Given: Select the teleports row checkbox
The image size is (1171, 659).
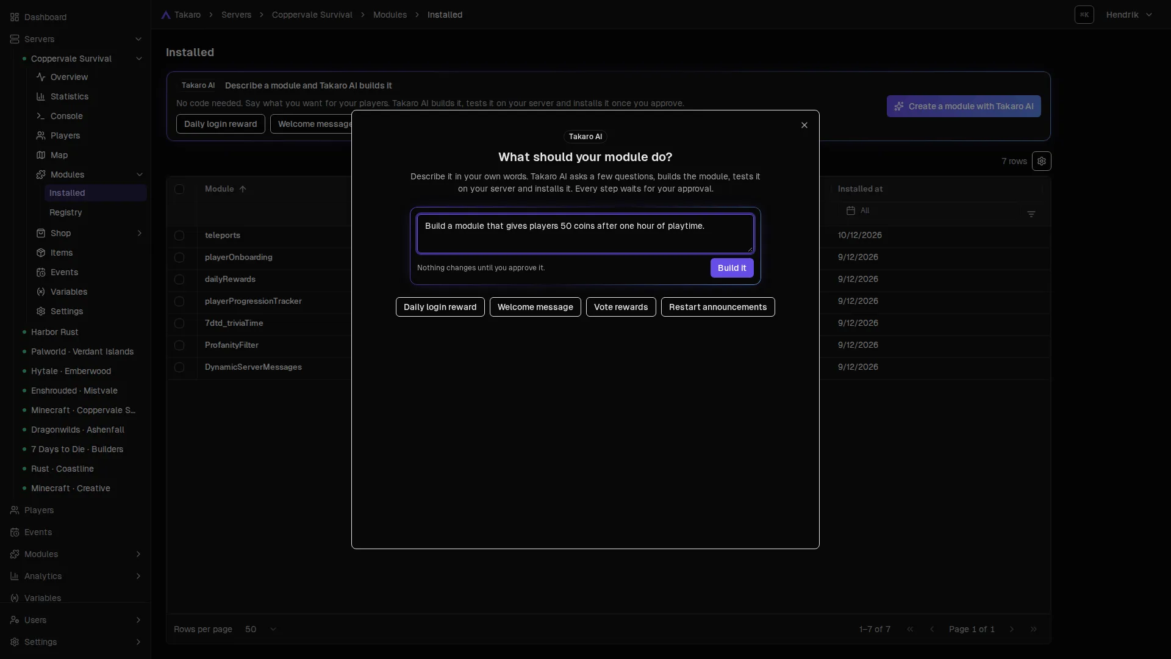Looking at the screenshot, I should [179, 236].
